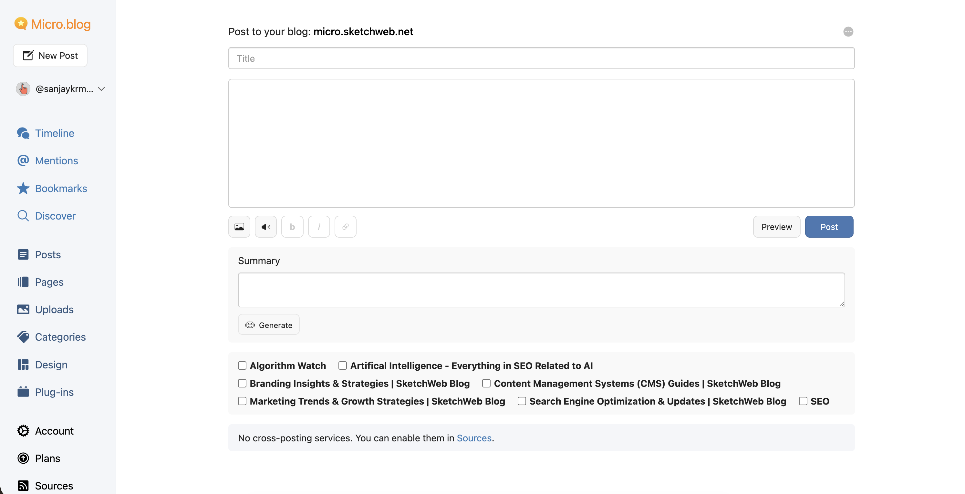Open the three-dot options icon near blog name
965x494 pixels.
848,31
